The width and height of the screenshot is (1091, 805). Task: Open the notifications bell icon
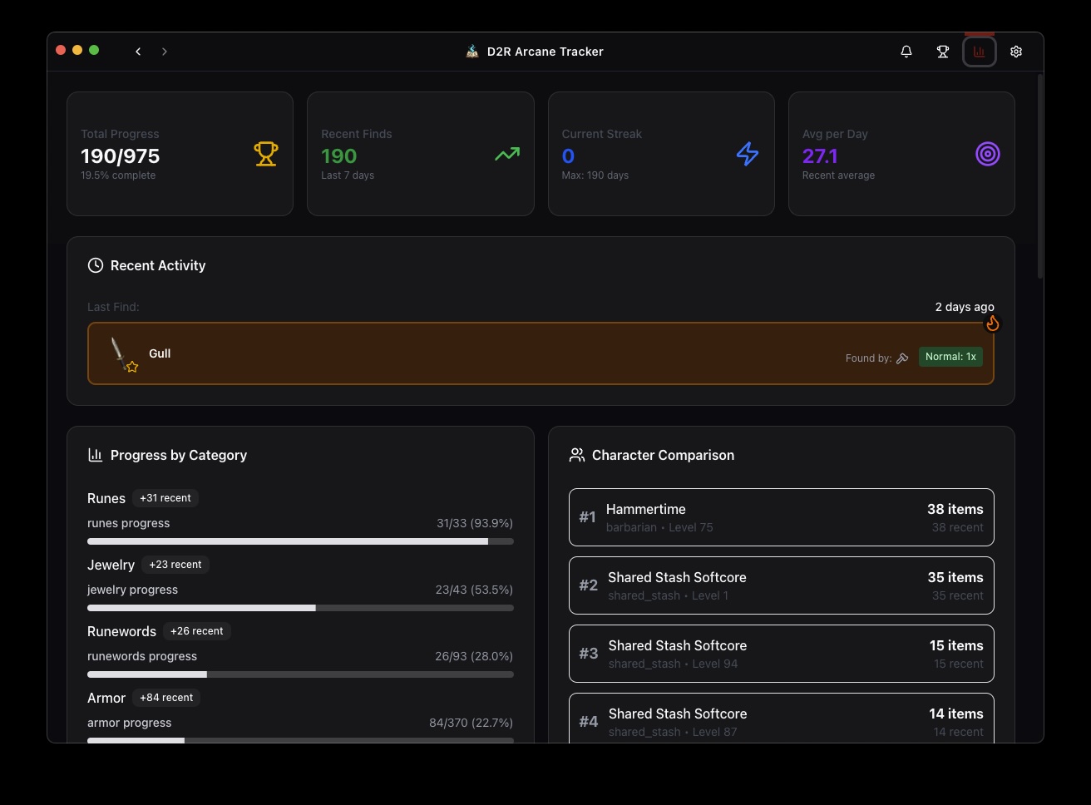point(906,51)
